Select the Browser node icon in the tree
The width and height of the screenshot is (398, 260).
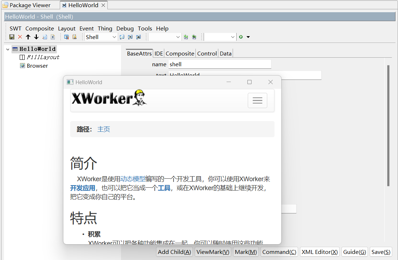point(22,66)
